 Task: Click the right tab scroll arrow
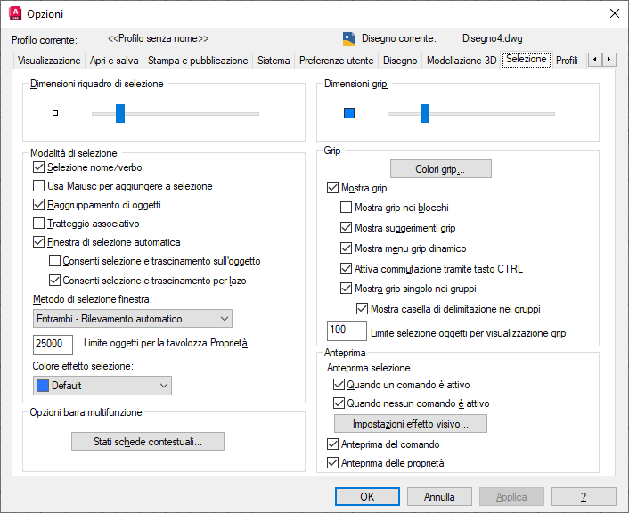click(609, 60)
